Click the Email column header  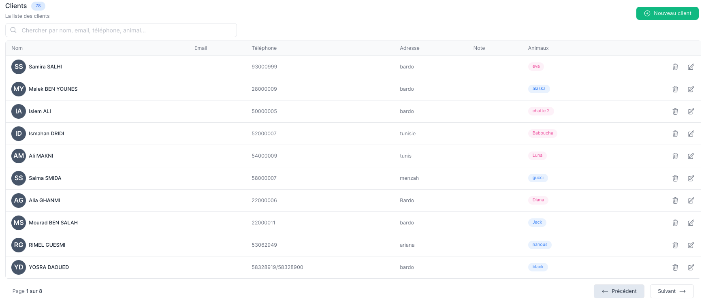coord(200,48)
